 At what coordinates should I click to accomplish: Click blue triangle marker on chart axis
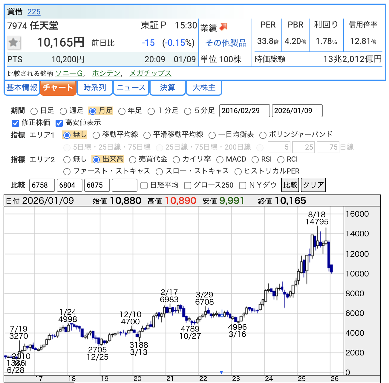[221, 372]
